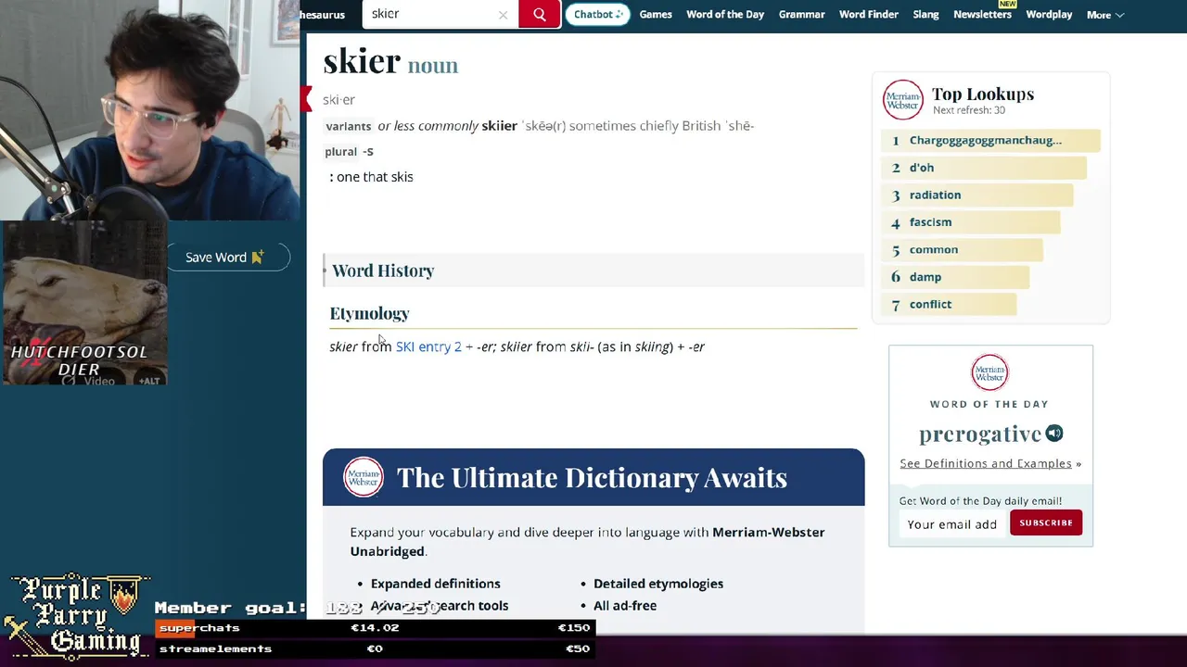Viewport: 1187px width, 667px height.
Task: Open the Slang section
Action: click(x=925, y=14)
